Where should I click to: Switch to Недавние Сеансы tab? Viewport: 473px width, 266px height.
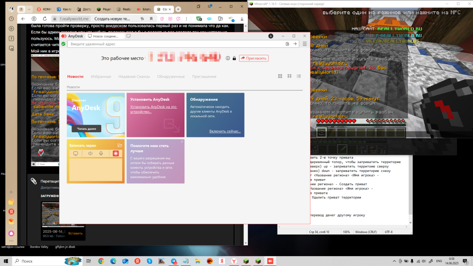tap(134, 77)
